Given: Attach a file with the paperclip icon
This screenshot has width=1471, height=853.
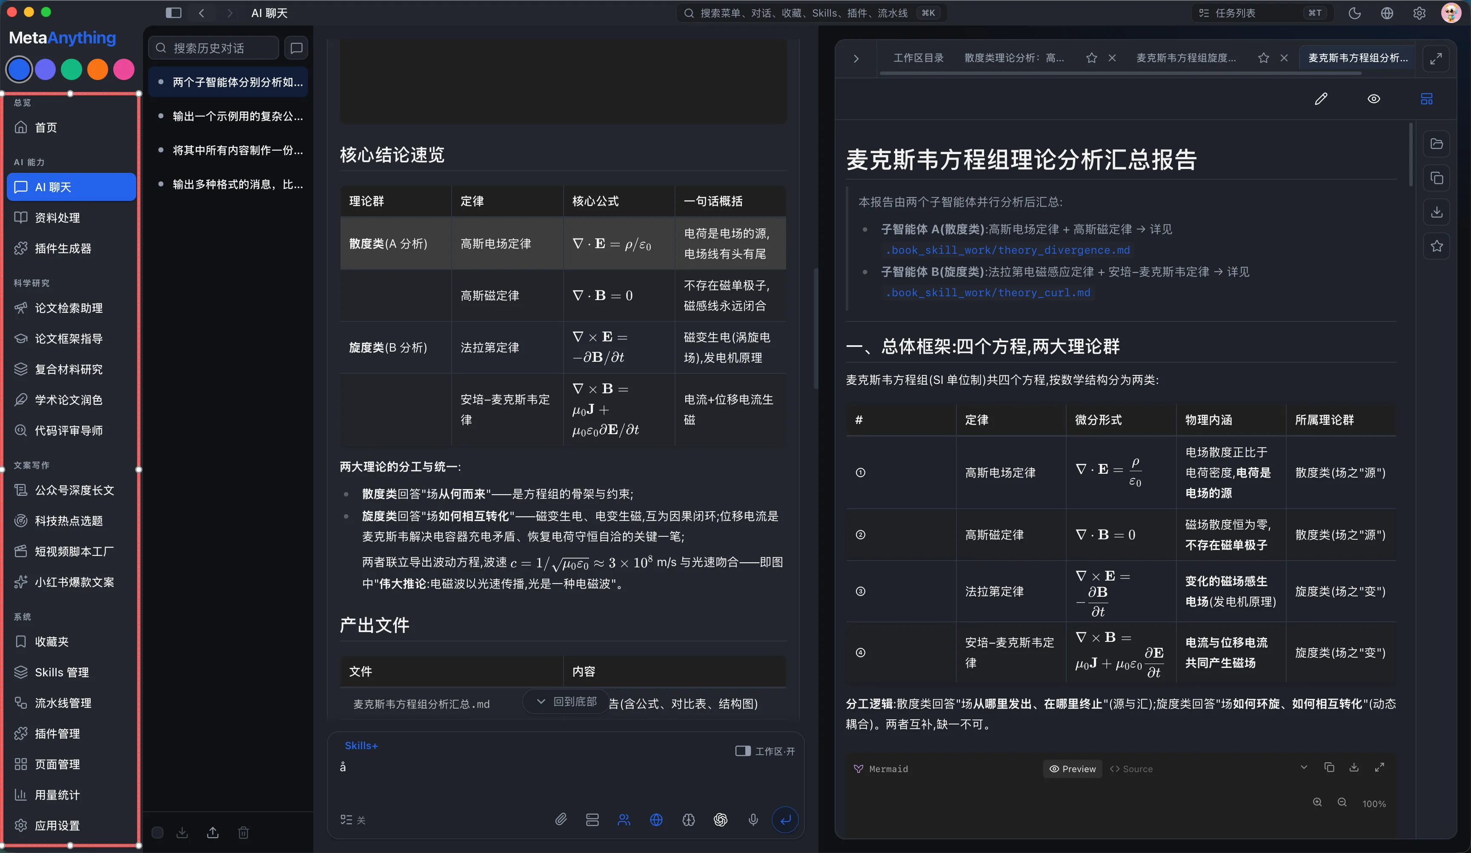Looking at the screenshot, I should [x=561, y=820].
